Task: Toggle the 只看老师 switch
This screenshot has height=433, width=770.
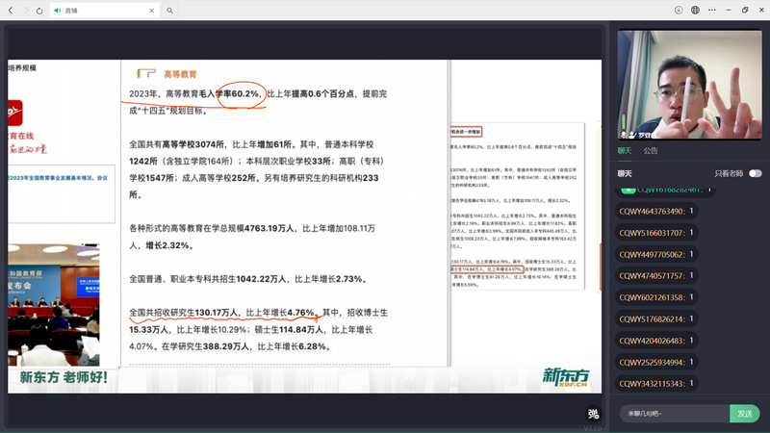Action: 755,173
